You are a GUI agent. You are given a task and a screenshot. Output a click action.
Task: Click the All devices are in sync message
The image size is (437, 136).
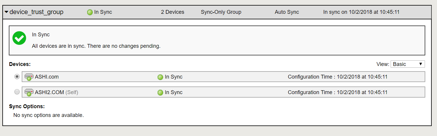pyautogui.click(x=96, y=46)
